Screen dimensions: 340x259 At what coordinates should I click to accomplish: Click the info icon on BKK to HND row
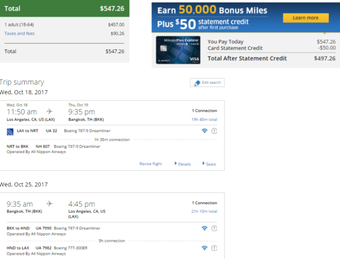click(214, 228)
